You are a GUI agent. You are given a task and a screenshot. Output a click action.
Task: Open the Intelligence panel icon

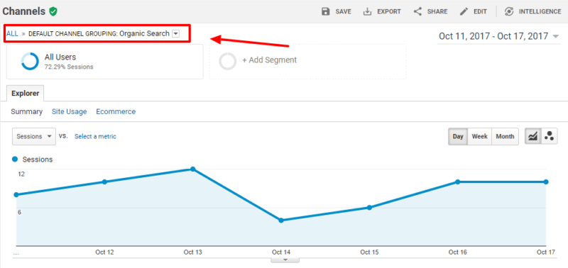pos(509,11)
